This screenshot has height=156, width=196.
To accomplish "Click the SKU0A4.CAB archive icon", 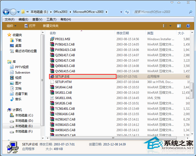I will coord(52,87).
